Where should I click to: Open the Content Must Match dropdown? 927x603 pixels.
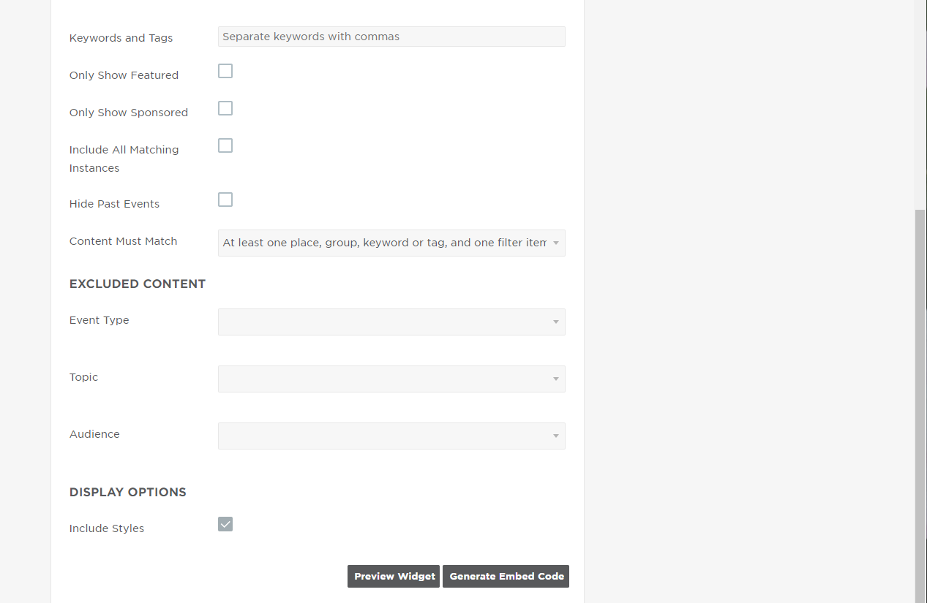(x=391, y=242)
